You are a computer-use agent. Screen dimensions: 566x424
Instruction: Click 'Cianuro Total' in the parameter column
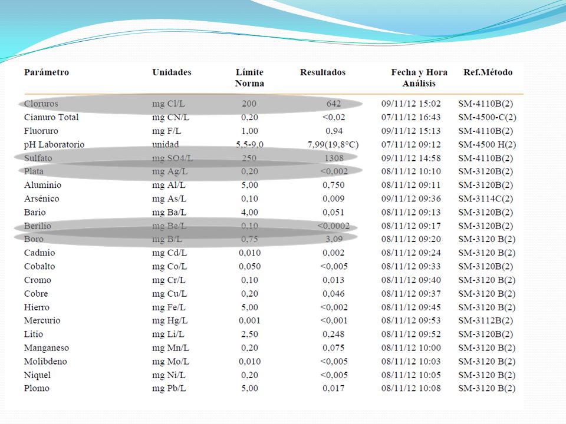pos(51,117)
